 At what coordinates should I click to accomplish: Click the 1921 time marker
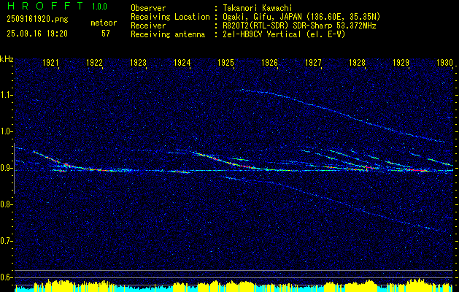(x=50, y=62)
